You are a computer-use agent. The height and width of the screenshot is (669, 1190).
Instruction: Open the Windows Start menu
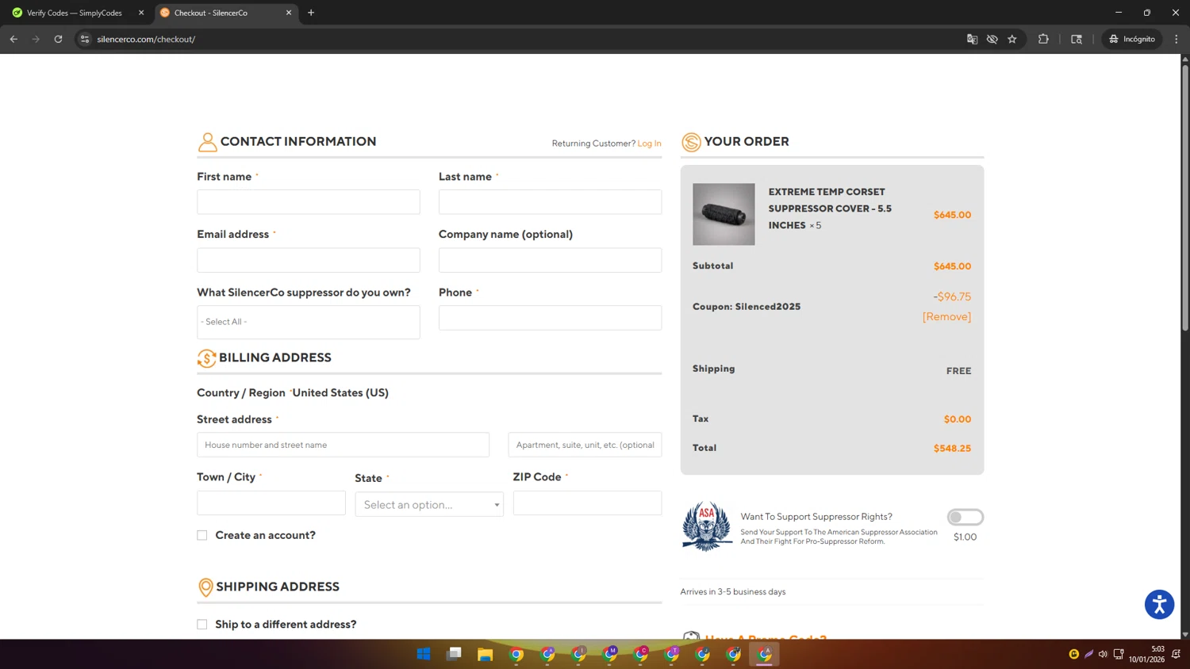click(x=424, y=654)
